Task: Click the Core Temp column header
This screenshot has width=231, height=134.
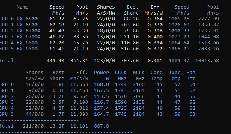Action: coord(157,75)
